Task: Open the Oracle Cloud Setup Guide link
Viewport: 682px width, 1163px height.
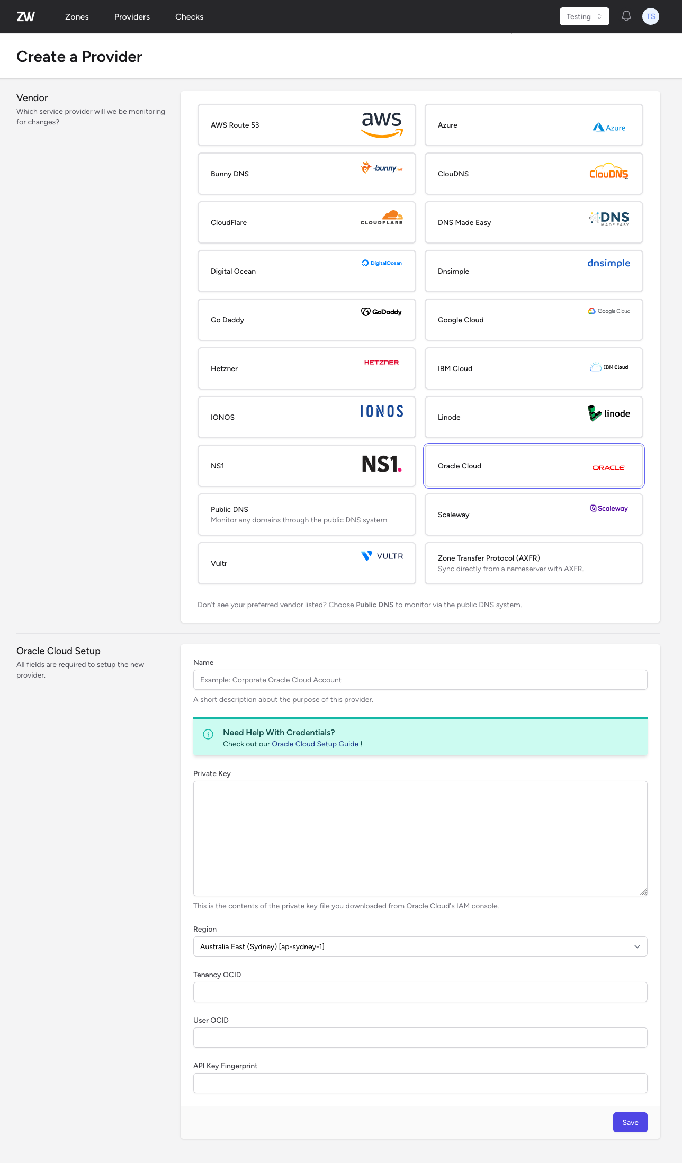Action: (315, 744)
